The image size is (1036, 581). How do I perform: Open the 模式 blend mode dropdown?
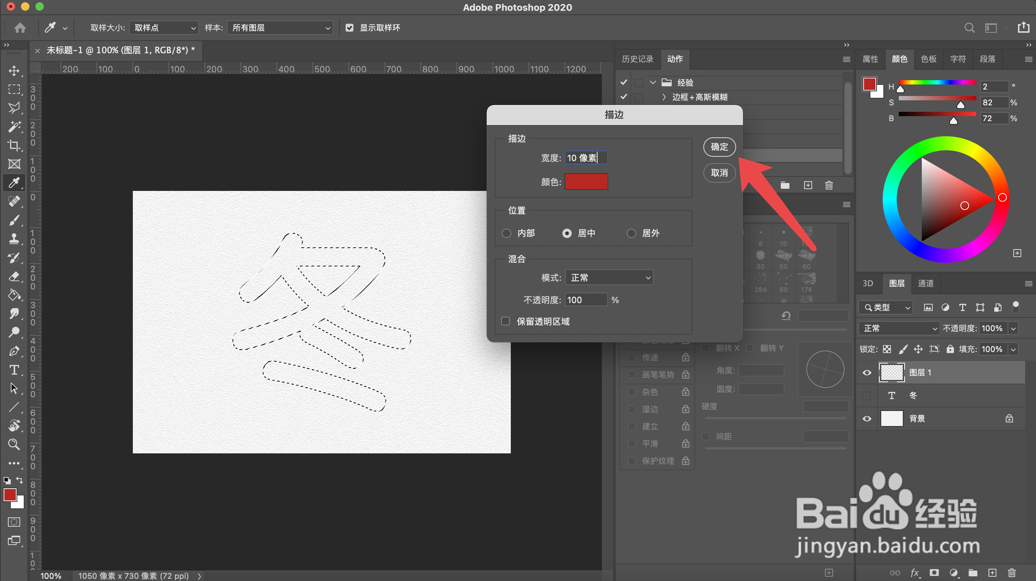tap(609, 277)
